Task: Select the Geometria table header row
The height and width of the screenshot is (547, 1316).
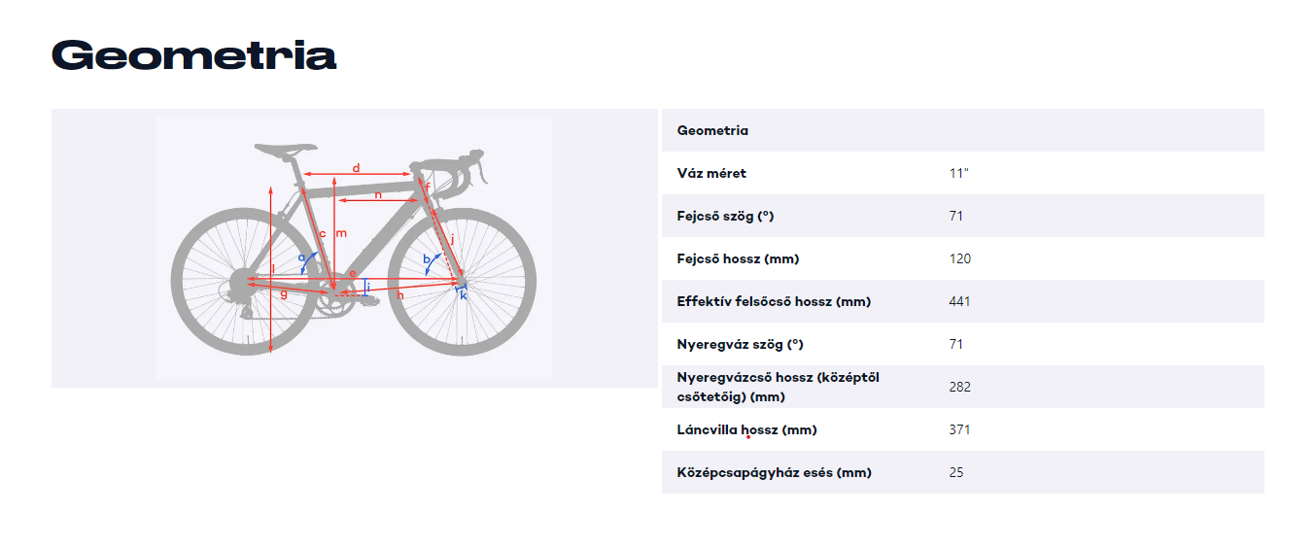Action: coord(962,130)
